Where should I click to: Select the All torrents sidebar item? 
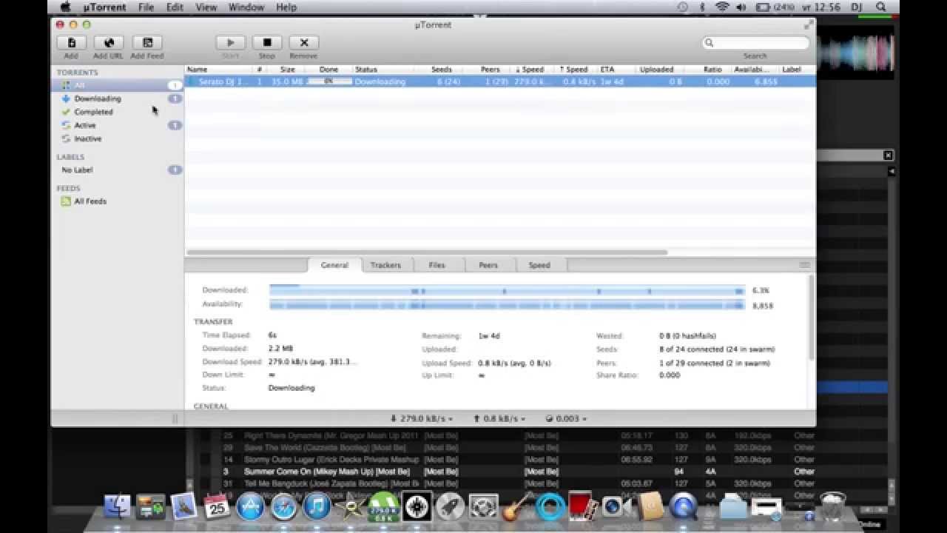tap(118, 85)
